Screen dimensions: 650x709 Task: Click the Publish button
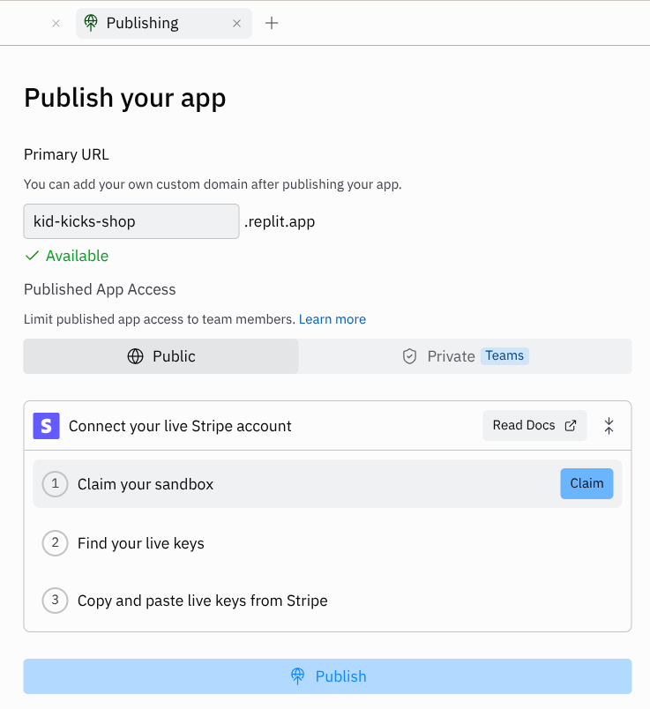pyautogui.click(x=327, y=676)
